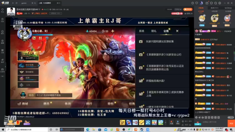Expand the gift list with up chevron

click(165, 122)
